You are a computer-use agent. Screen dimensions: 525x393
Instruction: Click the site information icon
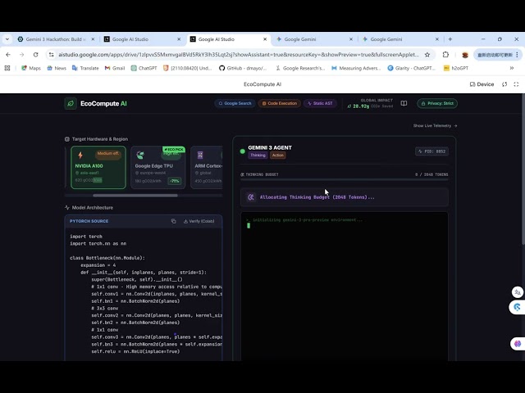click(x=51, y=55)
